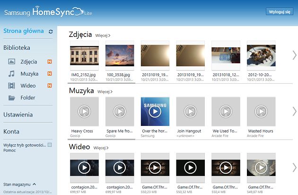This screenshot has width=298, height=195.
Task: Open Więcej link next to Muzyka
Action: point(105,92)
